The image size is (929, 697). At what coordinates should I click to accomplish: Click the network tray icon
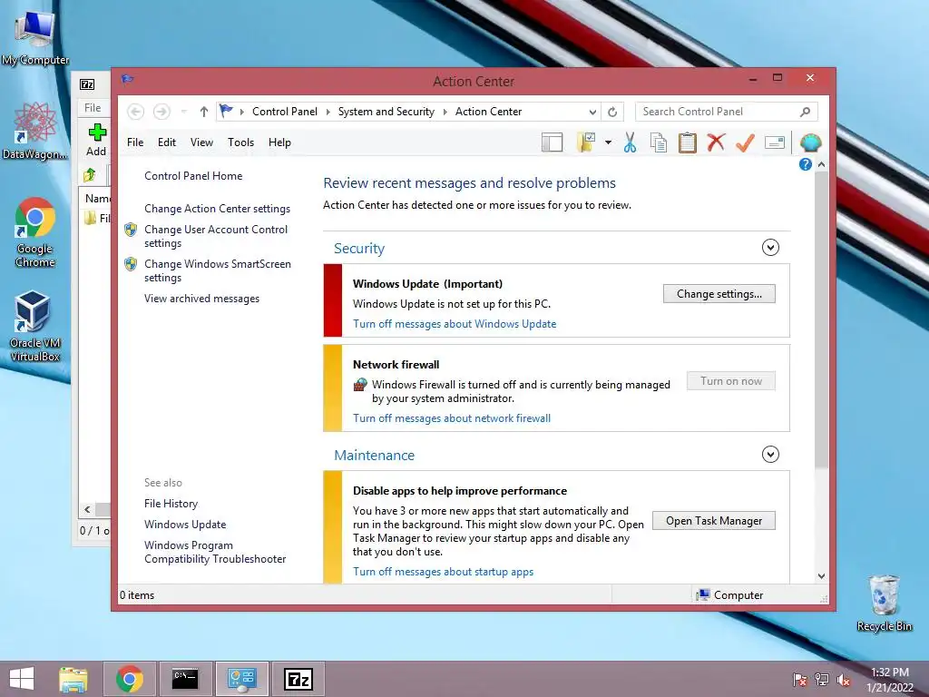[x=822, y=680]
